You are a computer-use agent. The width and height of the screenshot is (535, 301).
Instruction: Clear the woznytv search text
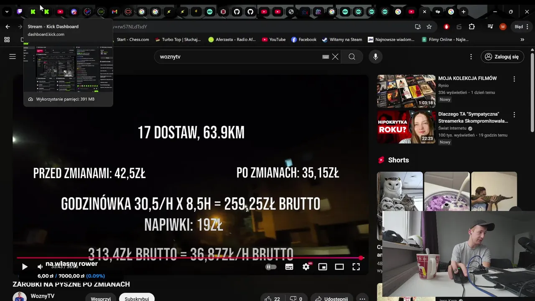(x=335, y=56)
